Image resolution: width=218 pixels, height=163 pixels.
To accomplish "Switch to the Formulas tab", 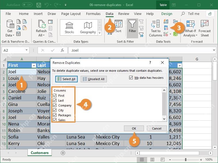I will tap(93, 14).
